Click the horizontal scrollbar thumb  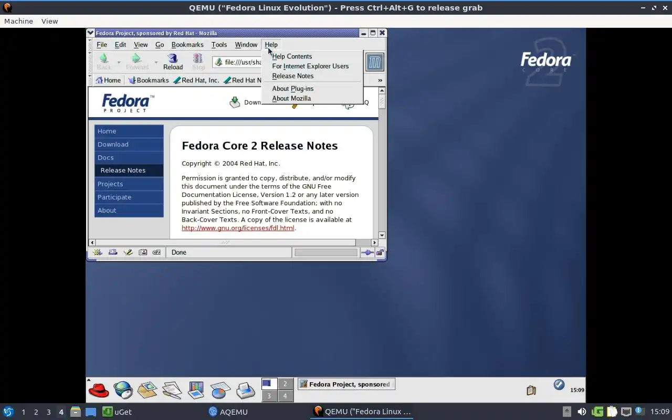tap(226, 243)
